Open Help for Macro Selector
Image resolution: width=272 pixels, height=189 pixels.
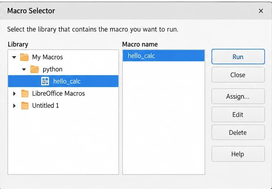click(x=238, y=154)
